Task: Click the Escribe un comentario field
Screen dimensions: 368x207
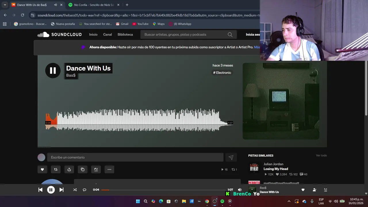Action: click(x=135, y=157)
